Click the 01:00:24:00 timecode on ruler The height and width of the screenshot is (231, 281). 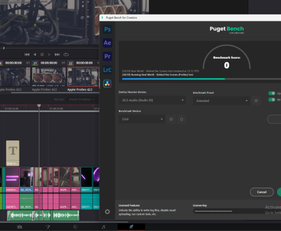pos(57,109)
